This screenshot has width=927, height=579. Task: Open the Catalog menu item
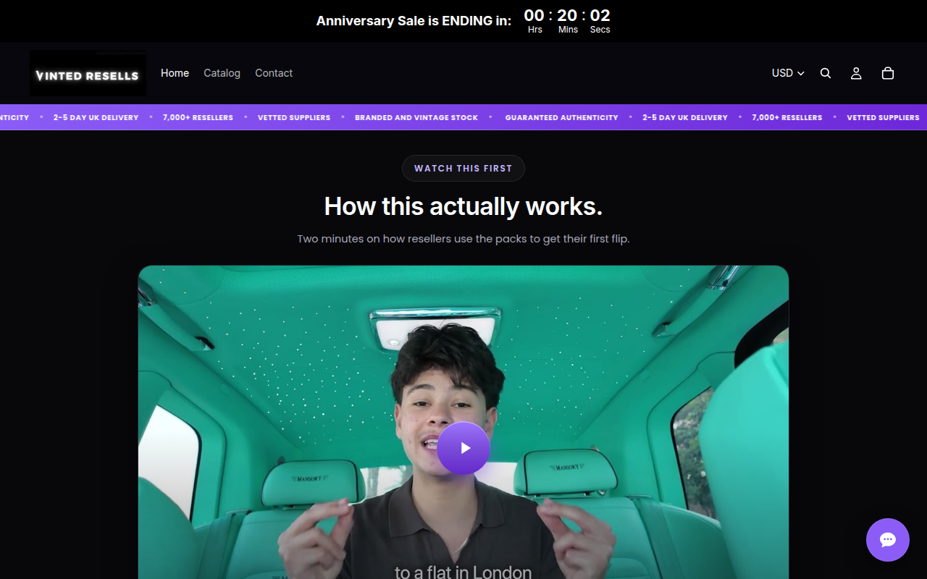(222, 73)
